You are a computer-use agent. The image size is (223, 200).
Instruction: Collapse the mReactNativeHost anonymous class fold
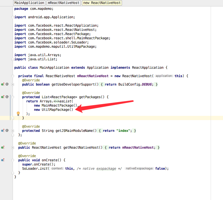(13, 76)
